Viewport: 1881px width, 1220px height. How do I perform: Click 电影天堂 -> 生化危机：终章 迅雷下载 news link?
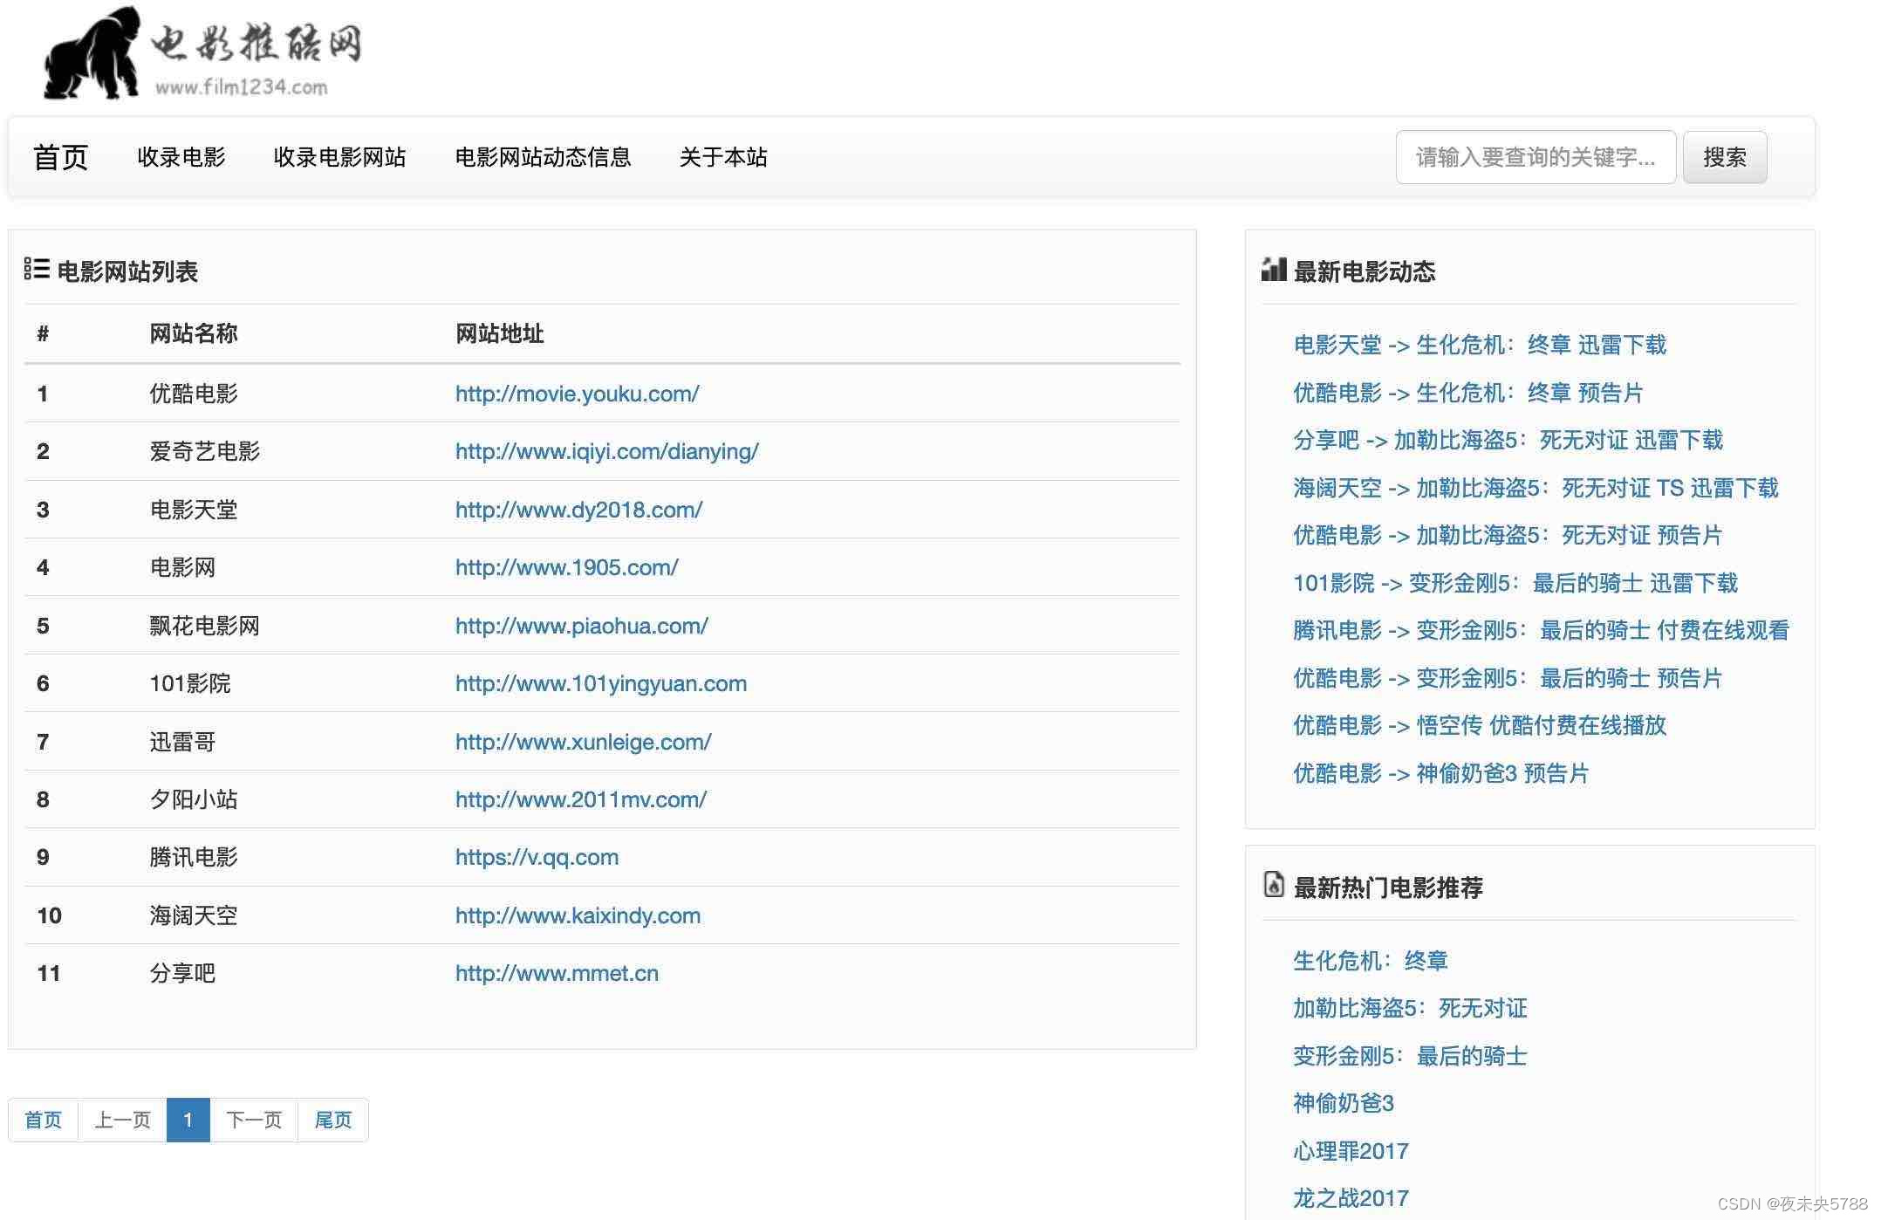(x=1479, y=345)
